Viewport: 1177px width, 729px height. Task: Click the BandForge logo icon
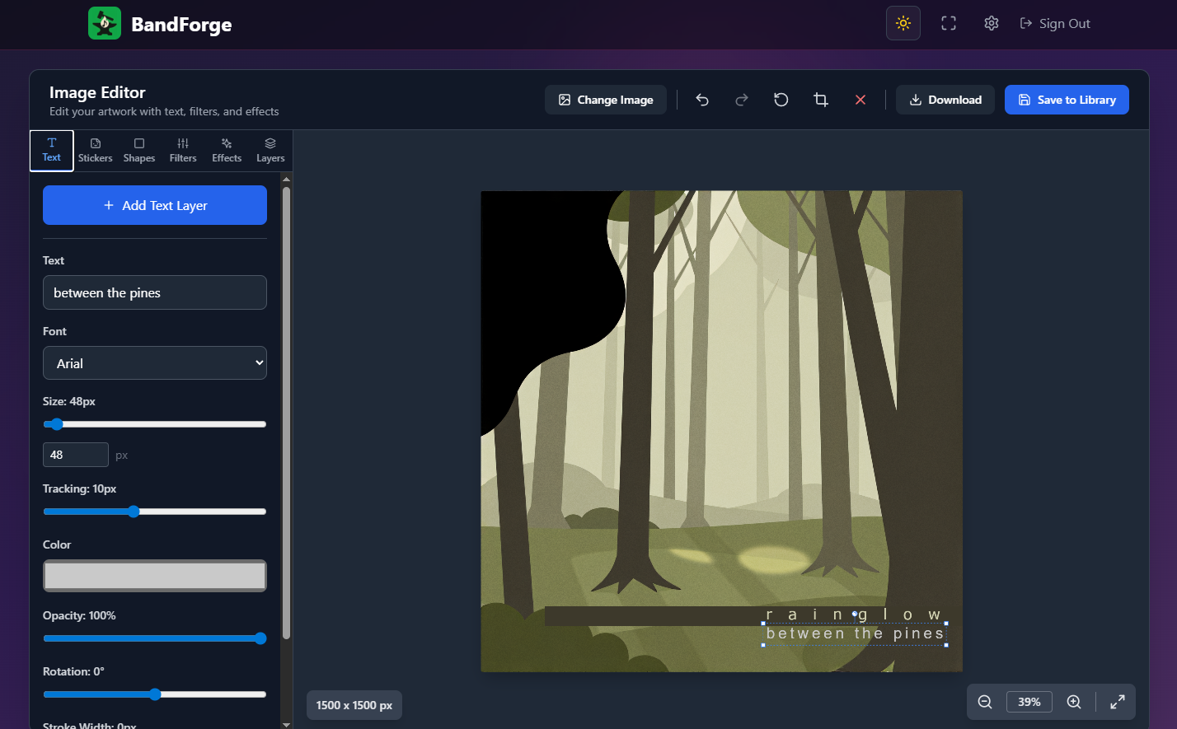pos(105,23)
